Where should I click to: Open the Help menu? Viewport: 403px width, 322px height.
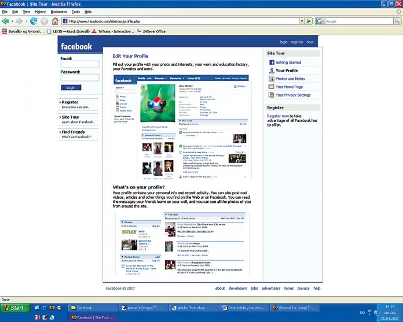88,12
